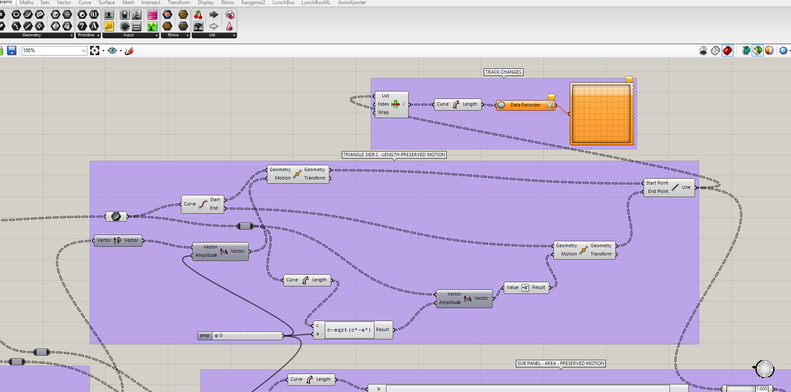Open the named views eye dropdown arrow
The image size is (791, 392).
(x=121, y=51)
